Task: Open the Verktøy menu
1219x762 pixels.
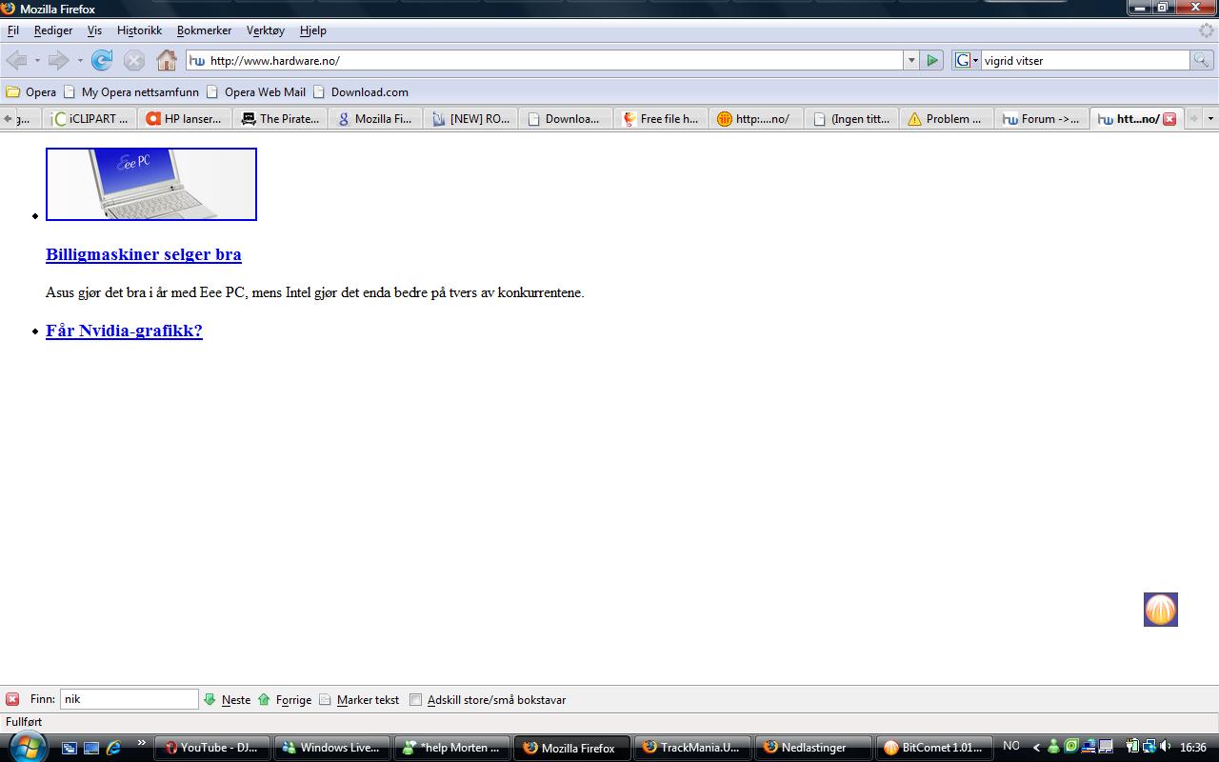Action: (x=266, y=30)
